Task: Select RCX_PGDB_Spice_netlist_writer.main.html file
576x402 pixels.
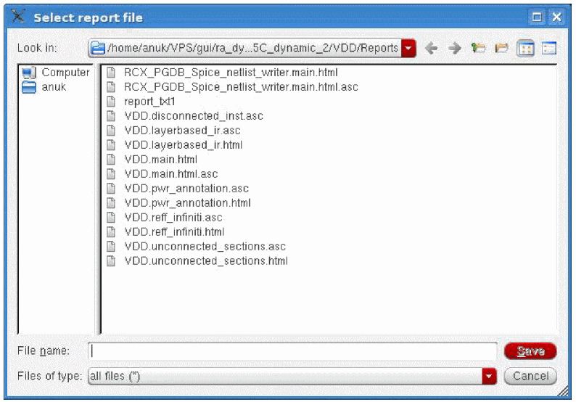Action: 222,73
